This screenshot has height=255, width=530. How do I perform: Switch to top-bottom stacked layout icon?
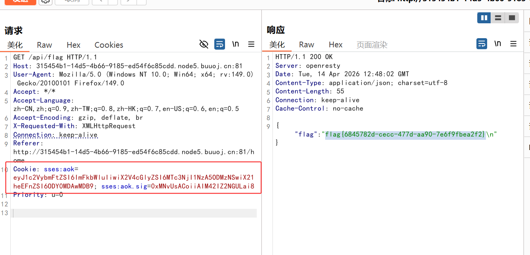pyautogui.click(x=498, y=18)
